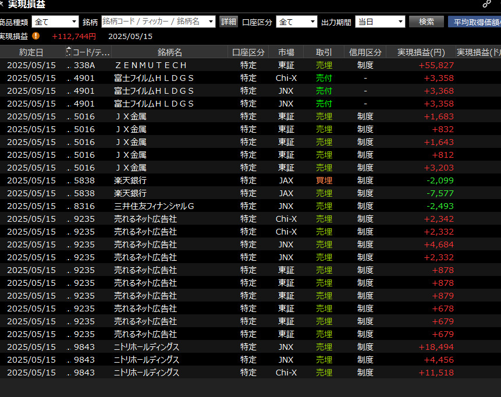Select 富士フイルムHLDGS row on Chi-X market
This screenshot has width=501, height=397.
pyautogui.click(x=228, y=78)
